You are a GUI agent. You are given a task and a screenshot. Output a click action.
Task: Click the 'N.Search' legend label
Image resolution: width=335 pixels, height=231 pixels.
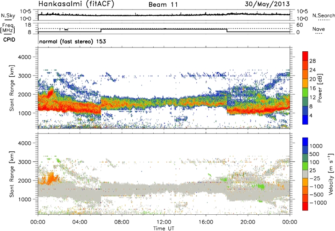(x=323, y=15)
